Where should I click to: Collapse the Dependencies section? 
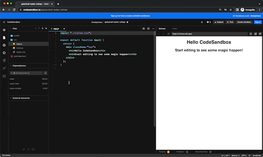11,66
